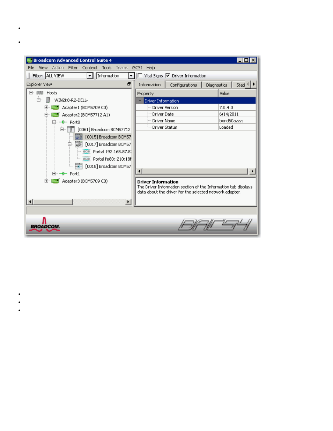
Task: Click the Broadcom app icon in title bar
Action: tap(29, 60)
